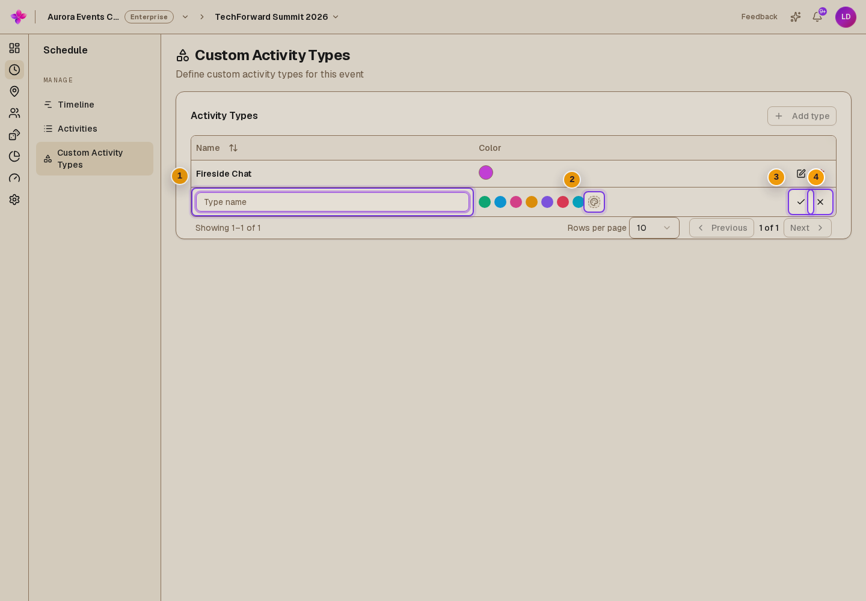Viewport: 866px width, 601px height.
Task: Confirm the new type with the checkmark
Action: [801, 202]
